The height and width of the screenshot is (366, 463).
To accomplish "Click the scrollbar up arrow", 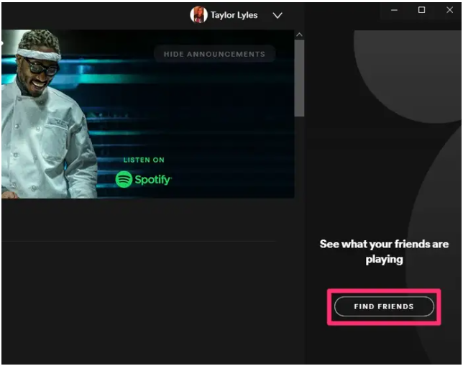I will [299, 35].
